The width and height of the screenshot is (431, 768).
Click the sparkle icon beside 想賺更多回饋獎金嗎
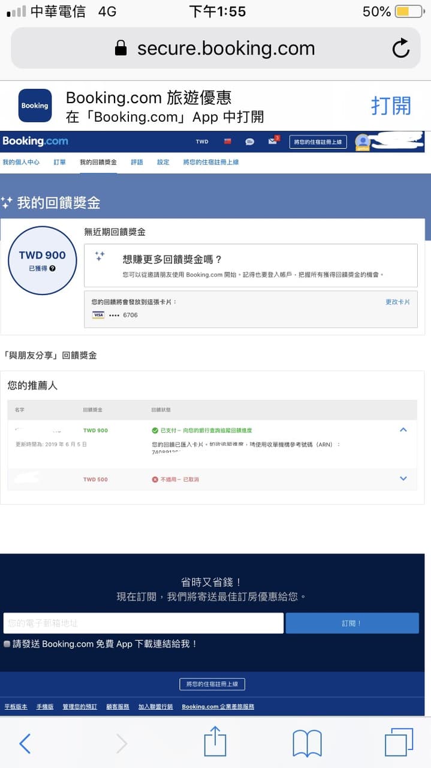(100, 256)
